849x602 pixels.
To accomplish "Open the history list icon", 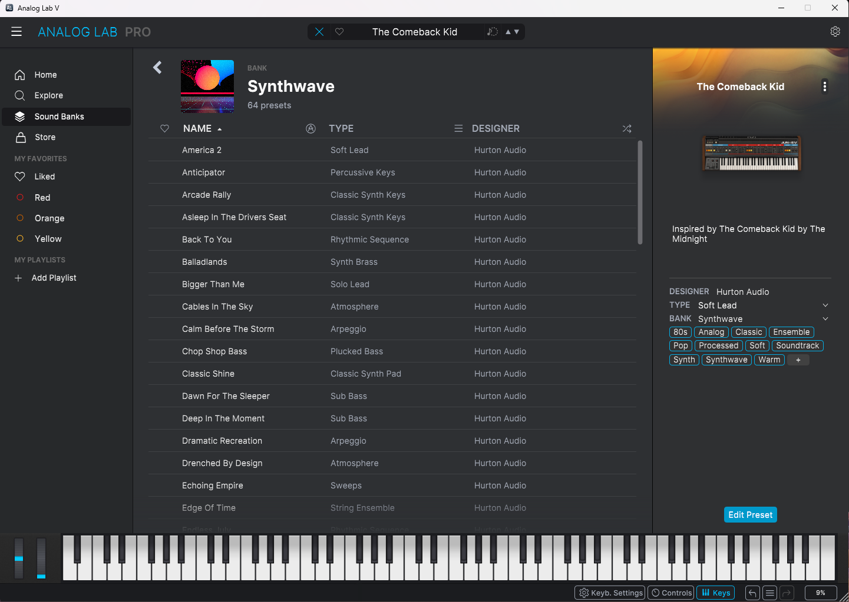I will click(x=769, y=593).
